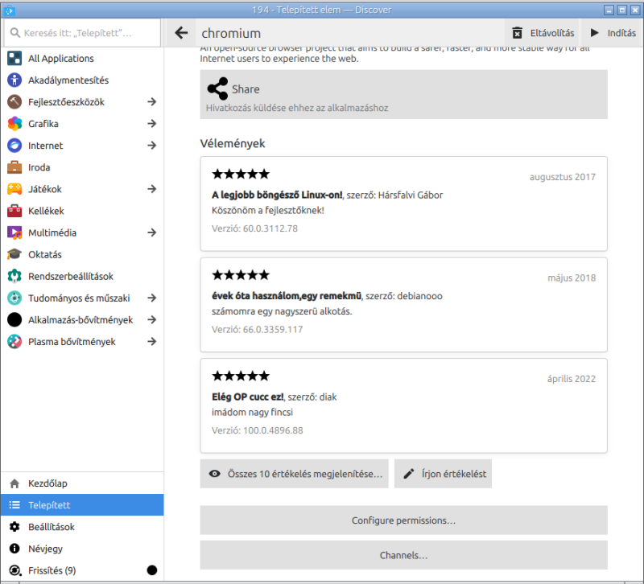Open Configure permissions…
The height and width of the screenshot is (584, 644).
click(x=404, y=520)
